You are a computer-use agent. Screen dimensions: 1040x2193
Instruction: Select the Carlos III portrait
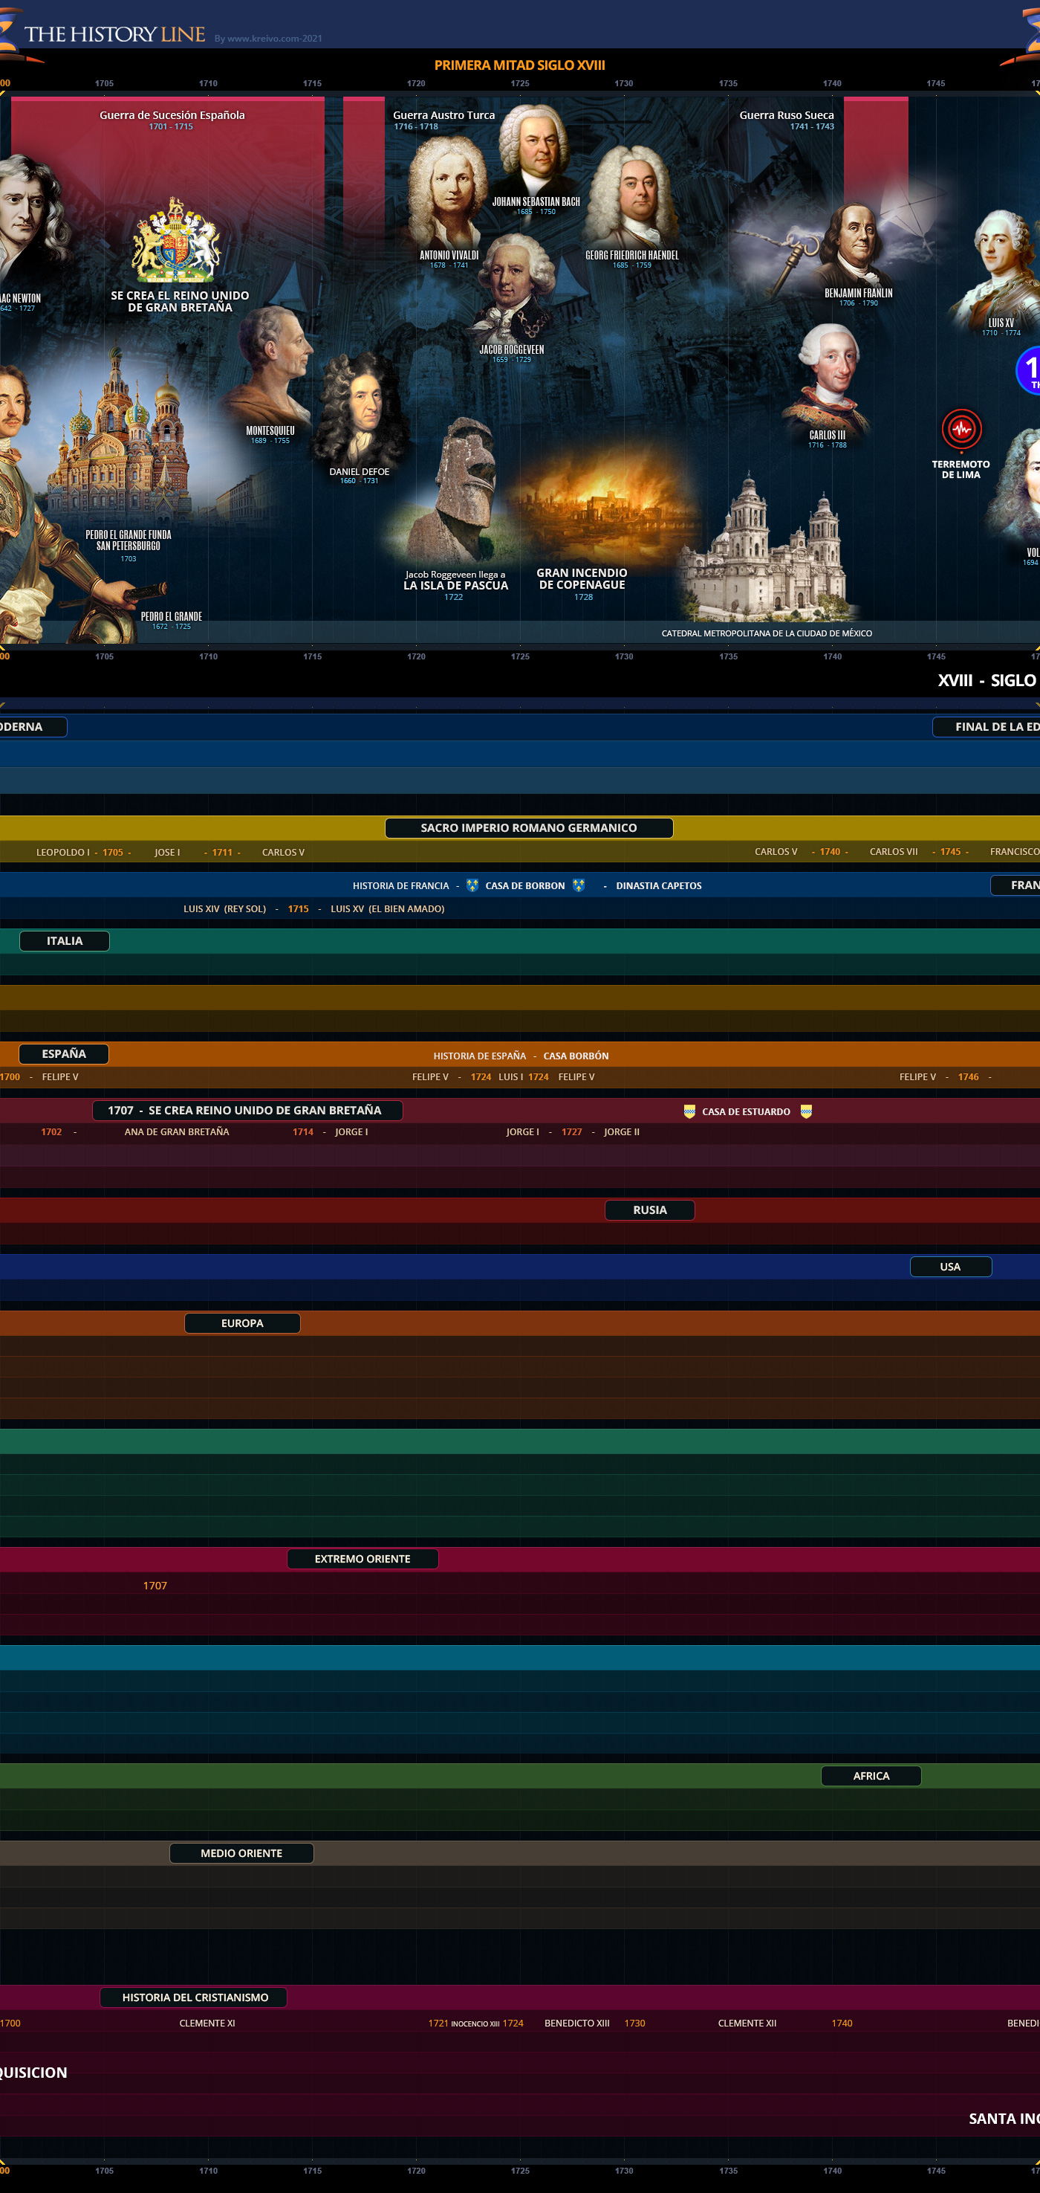[x=829, y=376]
